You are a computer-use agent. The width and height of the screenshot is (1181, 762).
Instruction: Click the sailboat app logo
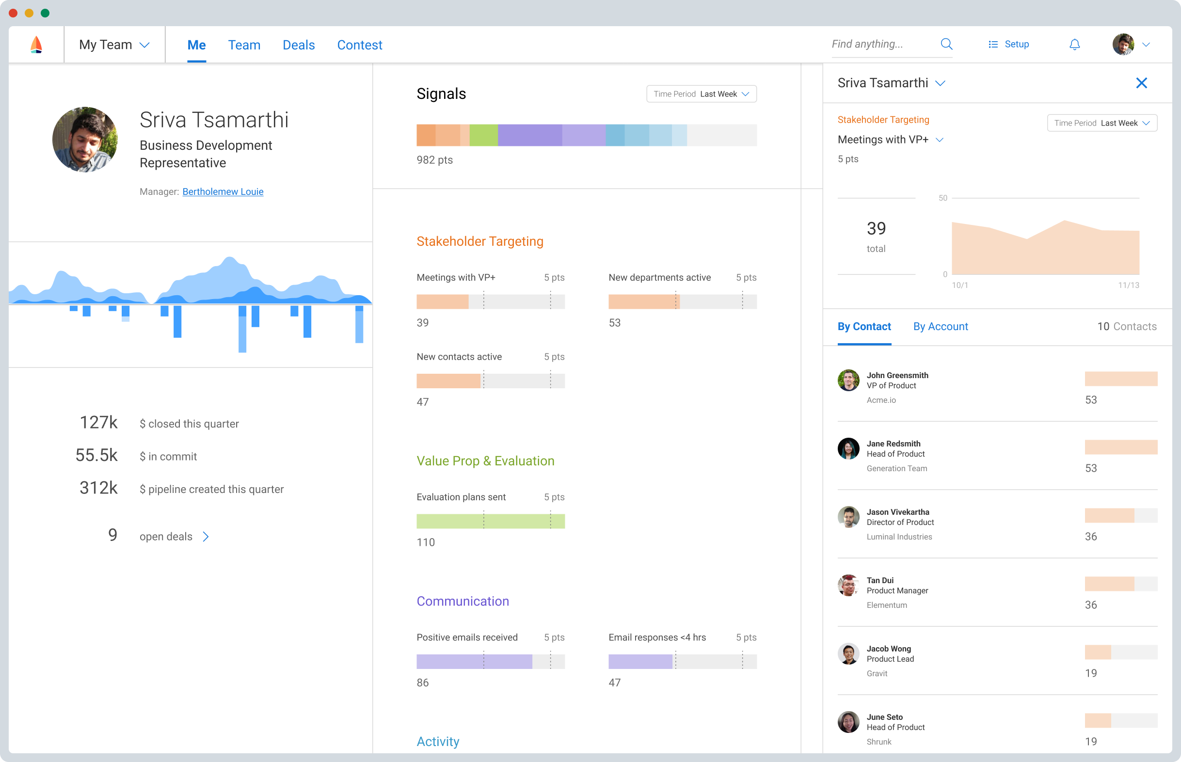pyautogui.click(x=36, y=45)
